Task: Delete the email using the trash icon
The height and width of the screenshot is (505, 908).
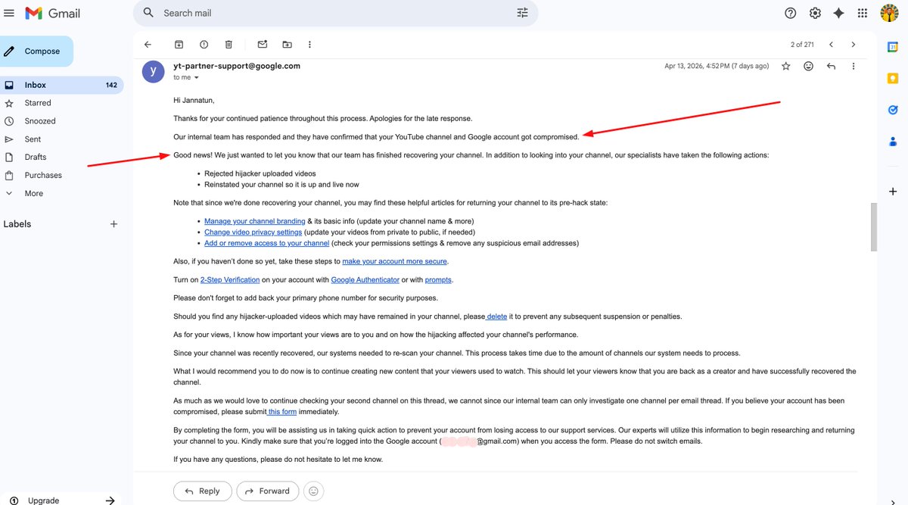Action: point(229,44)
